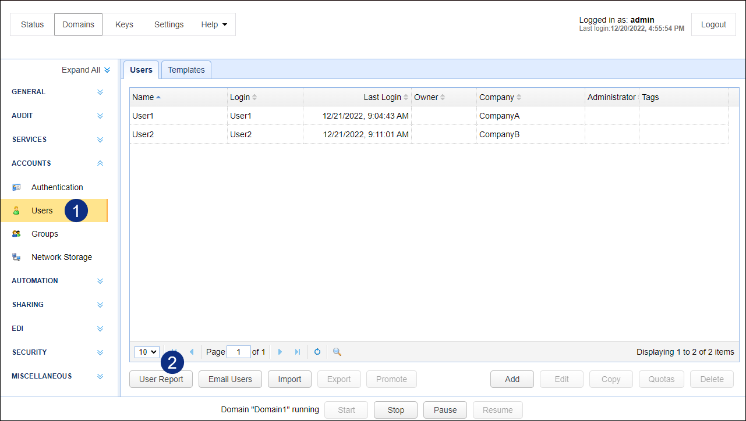This screenshot has width=746, height=421.
Task: Open the Keys menu
Action: (x=124, y=24)
